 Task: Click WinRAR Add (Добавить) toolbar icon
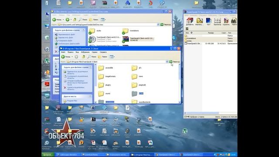(x=190, y=21)
